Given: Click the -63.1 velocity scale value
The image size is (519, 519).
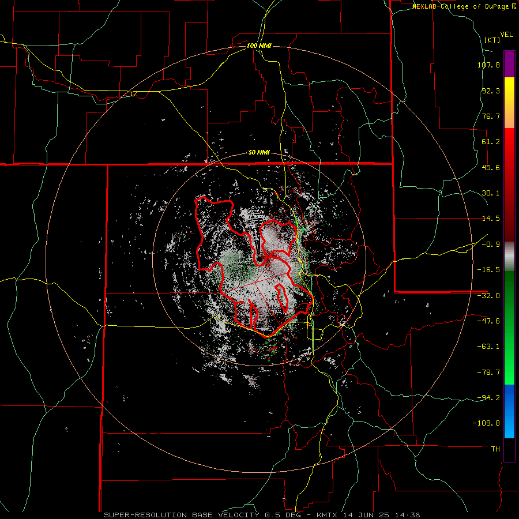Looking at the screenshot, I should [x=488, y=347].
